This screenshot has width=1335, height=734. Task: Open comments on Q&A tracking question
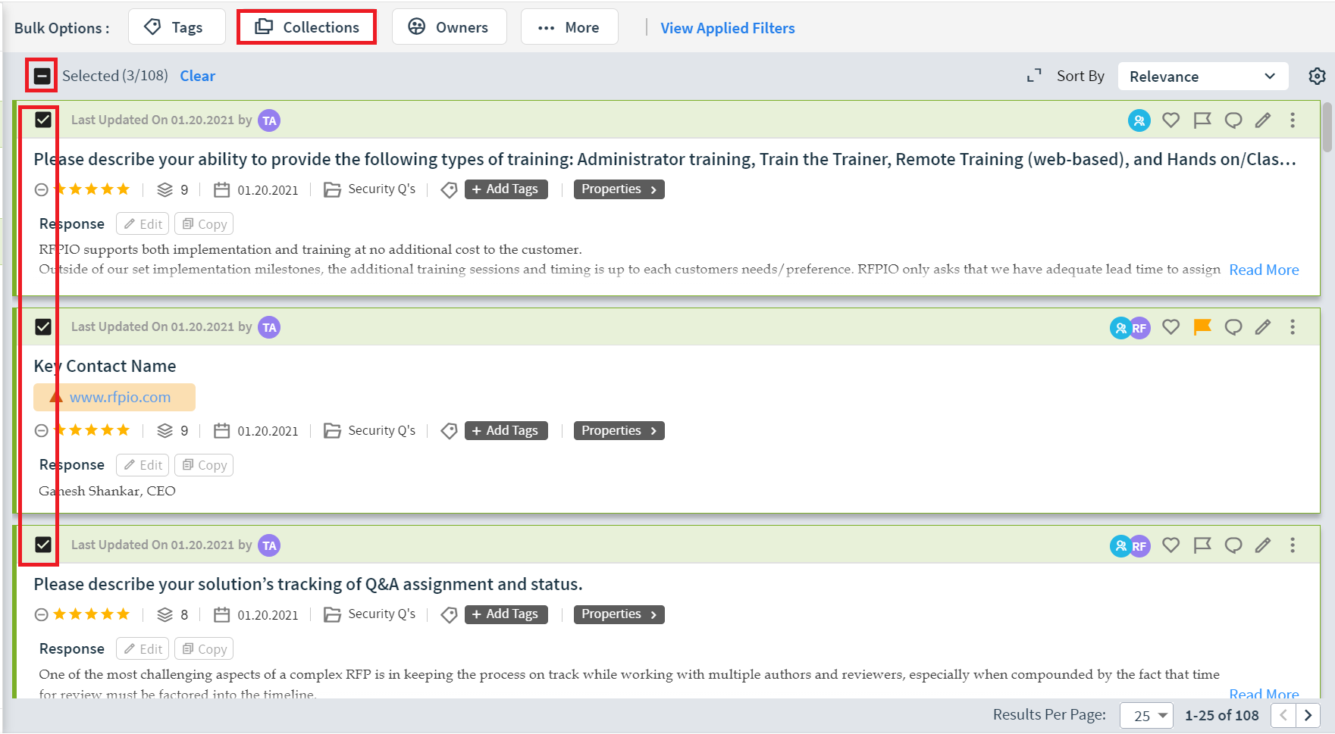[x=1233, y=545]
